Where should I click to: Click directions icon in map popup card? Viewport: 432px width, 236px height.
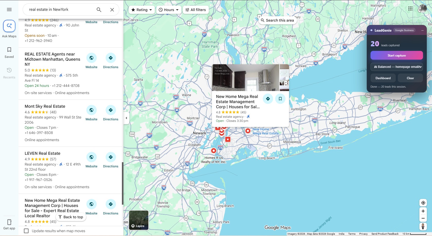268,99
